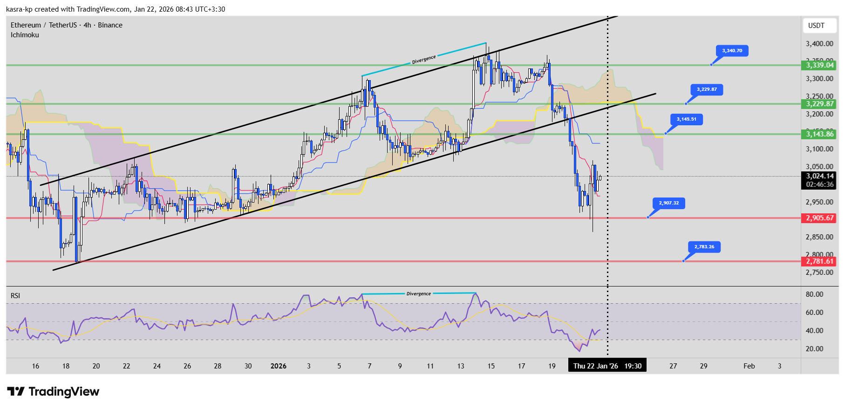Select the green 3,143.86 price axis label
This screenshot has width=845, height=409.
point(819,134)
